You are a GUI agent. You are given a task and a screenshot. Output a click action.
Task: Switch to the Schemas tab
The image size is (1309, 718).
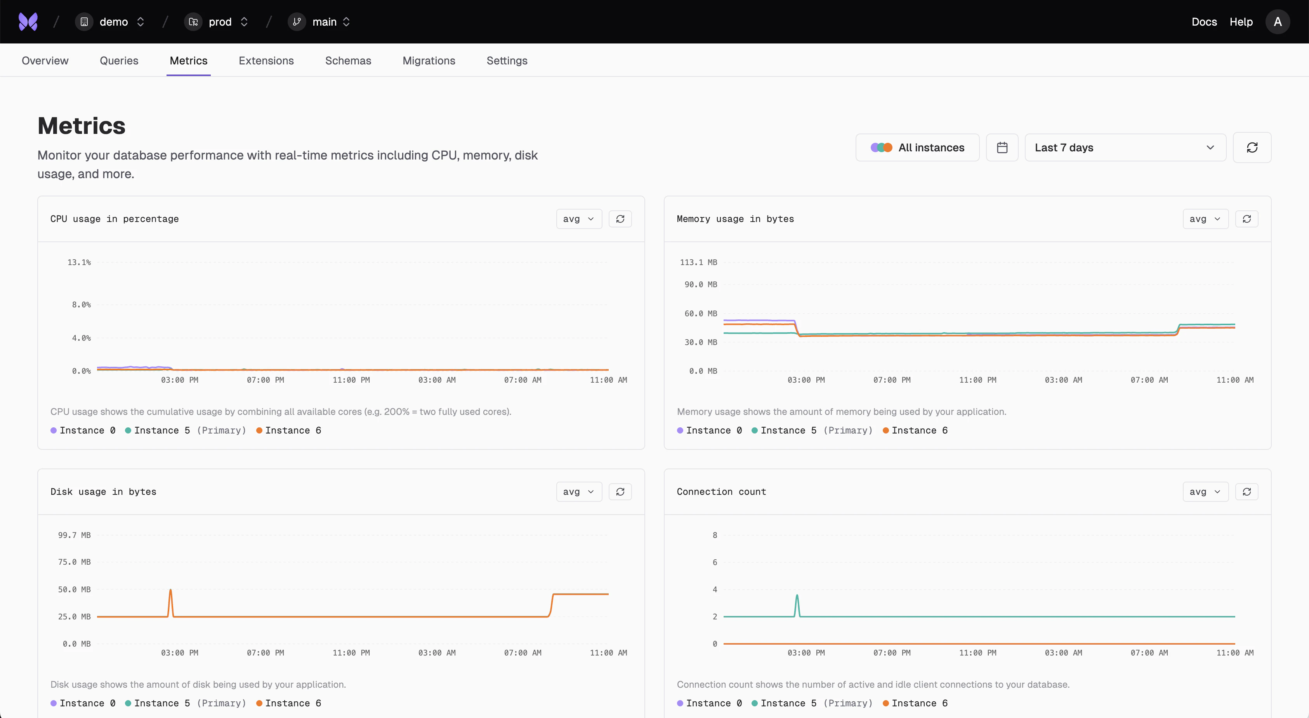(348, 61)
